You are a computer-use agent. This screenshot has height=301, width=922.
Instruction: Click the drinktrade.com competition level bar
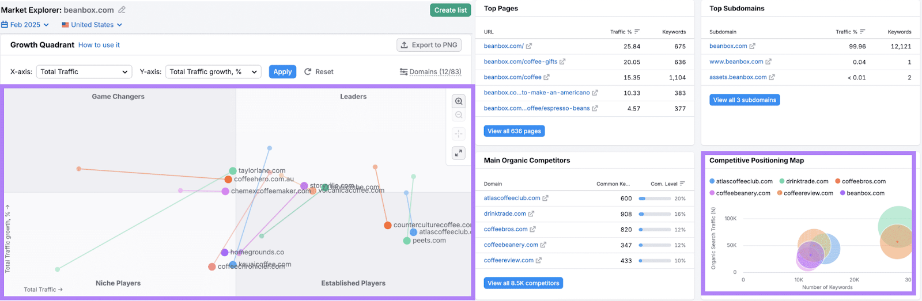click(654, 214)
